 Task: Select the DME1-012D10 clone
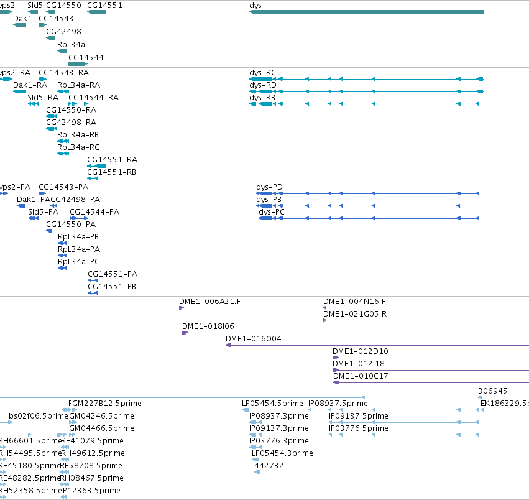click(431, 358)
